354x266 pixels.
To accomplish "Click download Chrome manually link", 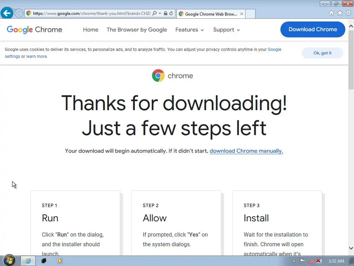I will tap(246, 151).
